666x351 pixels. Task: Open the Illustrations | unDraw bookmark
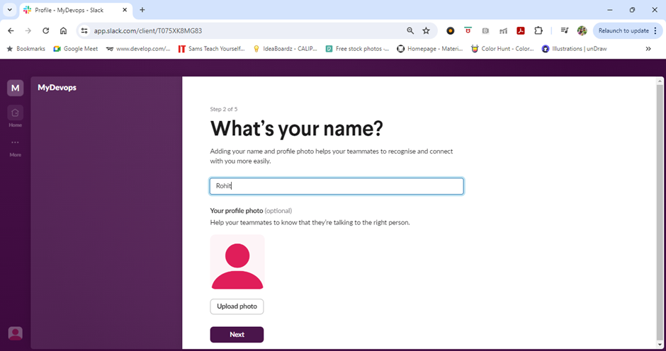(575, 49)
